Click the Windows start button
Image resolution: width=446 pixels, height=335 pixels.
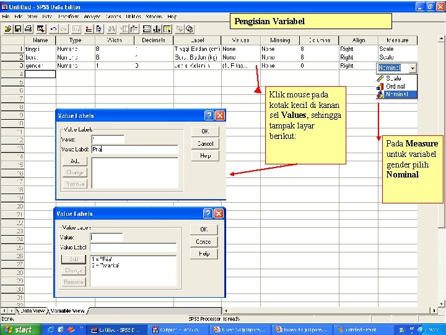click(20, 329)
